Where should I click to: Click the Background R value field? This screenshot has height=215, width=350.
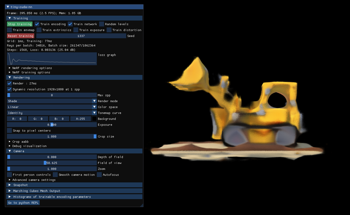tap(17, 119)
